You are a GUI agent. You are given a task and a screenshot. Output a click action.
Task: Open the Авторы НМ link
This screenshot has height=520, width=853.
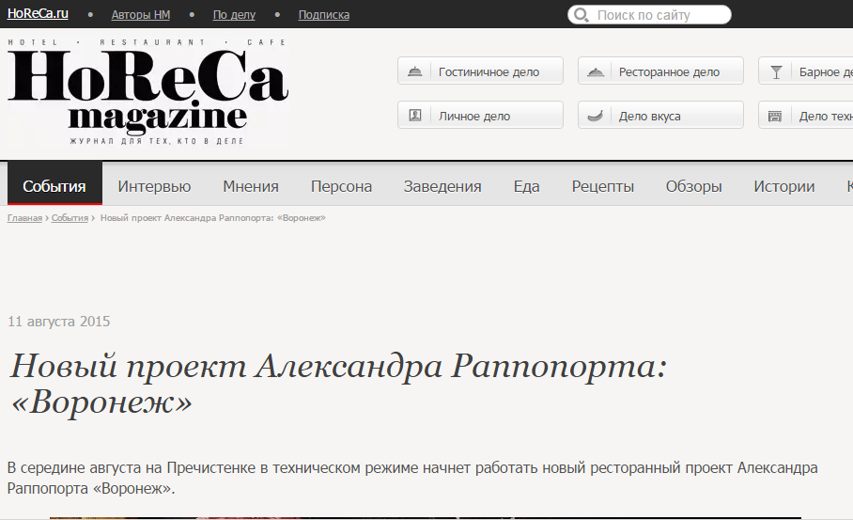pos(140,15)
